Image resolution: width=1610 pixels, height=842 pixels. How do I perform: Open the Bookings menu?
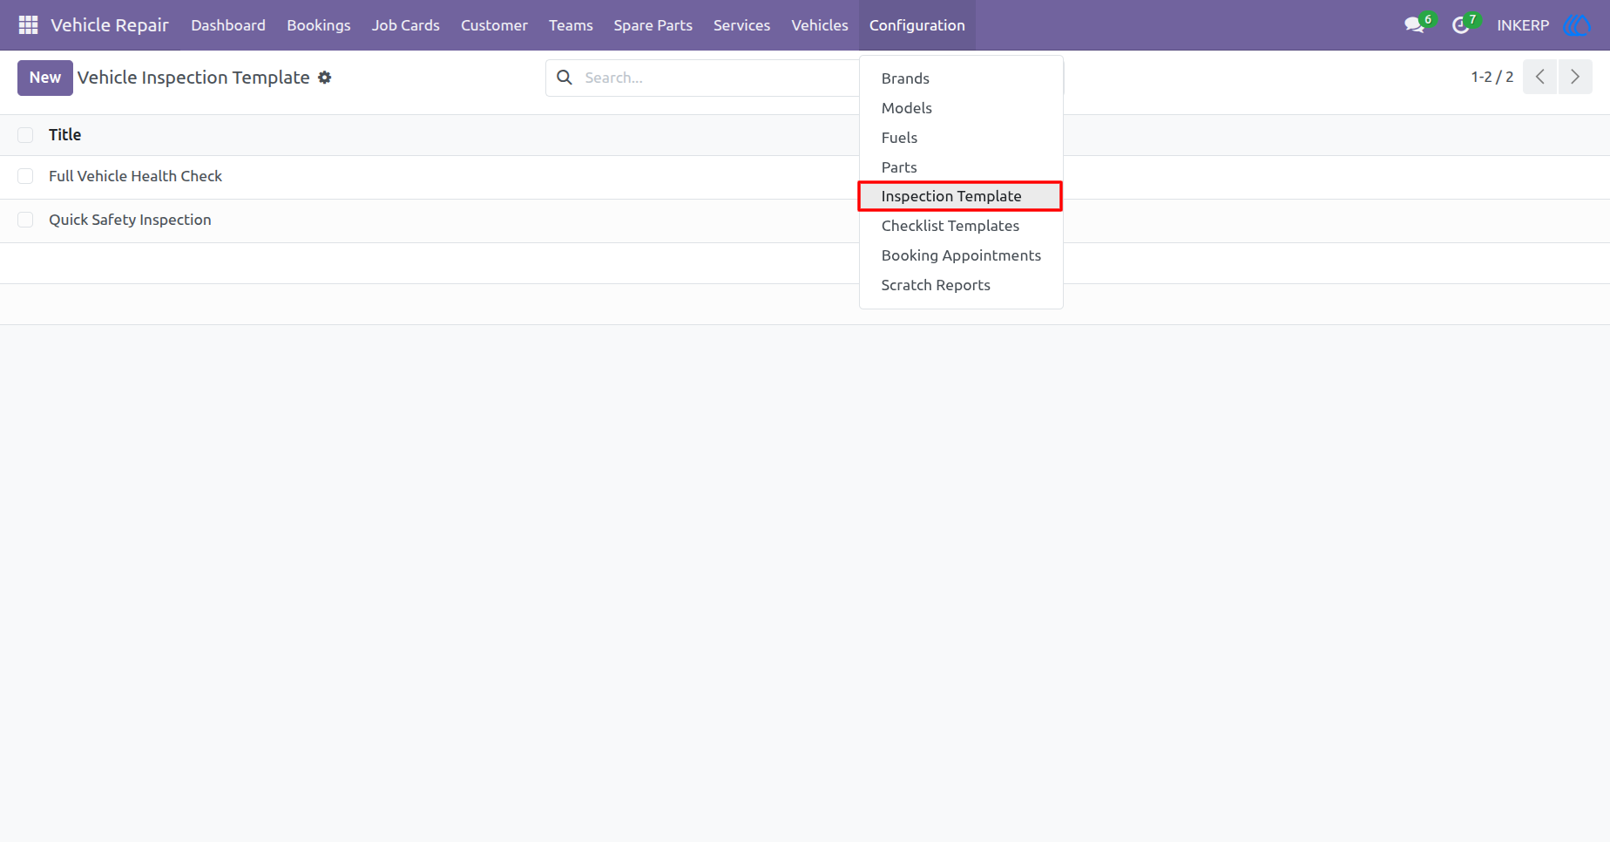click(x=319, y=25)
